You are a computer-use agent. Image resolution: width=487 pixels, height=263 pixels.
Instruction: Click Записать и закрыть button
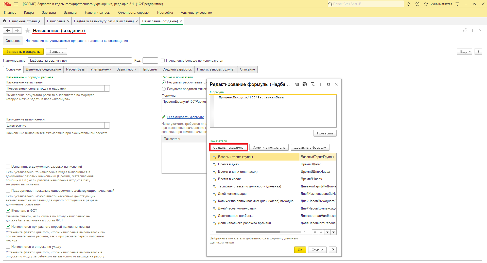coord(23,52)
